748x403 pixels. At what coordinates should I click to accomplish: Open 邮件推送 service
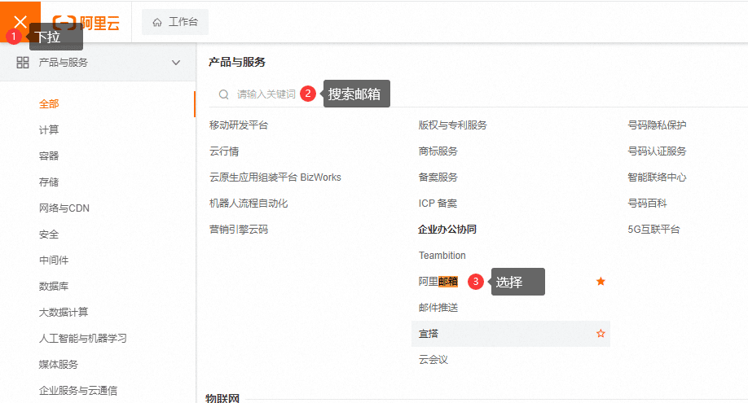click(438, 308)
